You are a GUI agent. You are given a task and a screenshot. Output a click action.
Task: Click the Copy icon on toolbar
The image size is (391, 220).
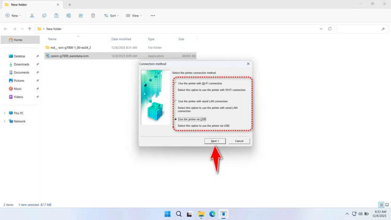44,15
